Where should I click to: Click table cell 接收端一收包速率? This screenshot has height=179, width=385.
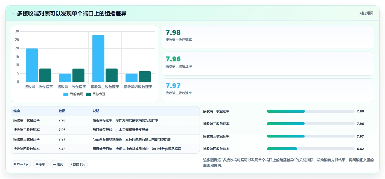pos(27,120)
